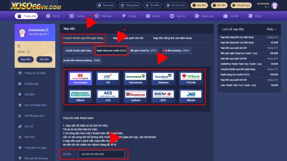This screenshot has height=161, width=287.
Task: Select Vietcombank bank logo
Action: [136, 78]
